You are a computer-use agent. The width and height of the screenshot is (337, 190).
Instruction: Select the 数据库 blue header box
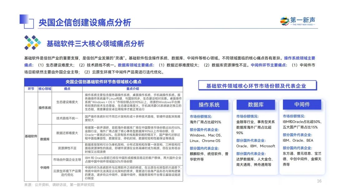256,105
